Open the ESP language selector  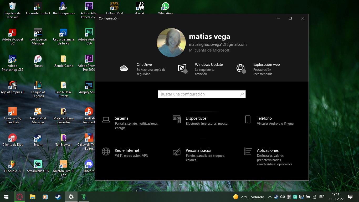pyautogui.click(x=321, y=197)
